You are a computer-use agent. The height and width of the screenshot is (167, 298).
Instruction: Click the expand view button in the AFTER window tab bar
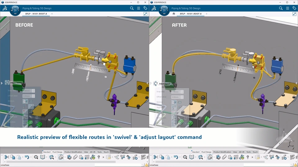(294, 14)
